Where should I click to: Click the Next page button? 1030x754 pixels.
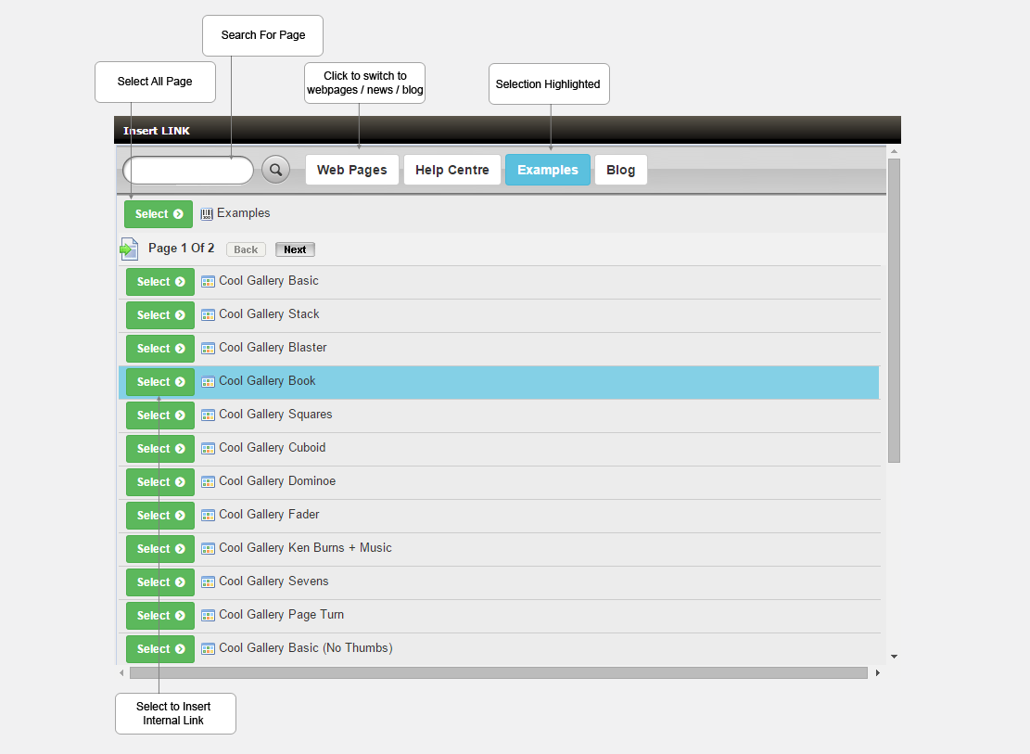pos(295,249)
